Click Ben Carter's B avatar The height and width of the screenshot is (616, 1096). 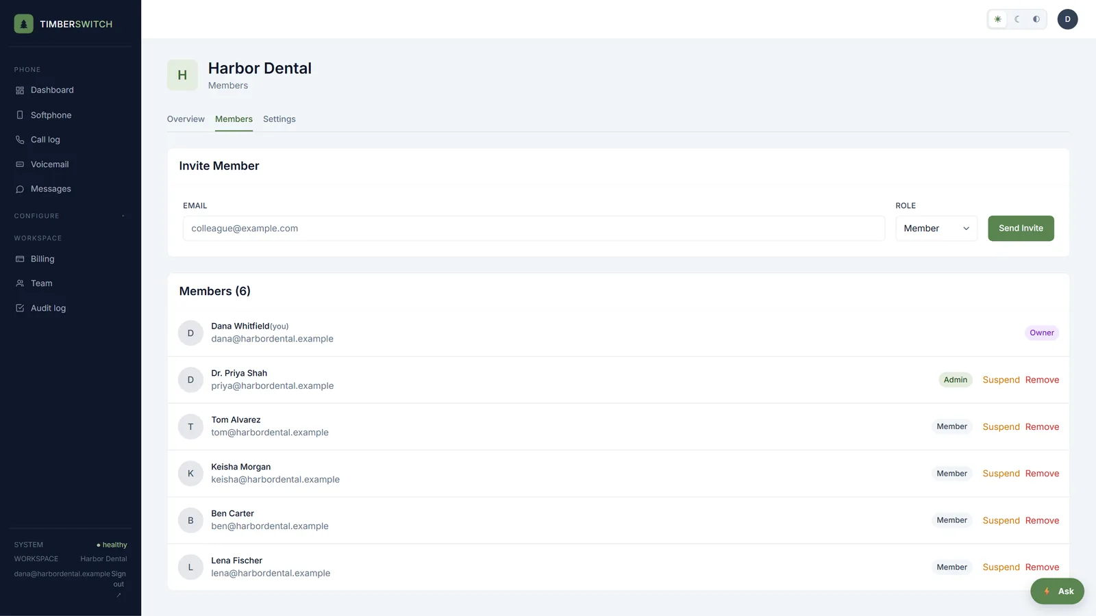point(190,520)
